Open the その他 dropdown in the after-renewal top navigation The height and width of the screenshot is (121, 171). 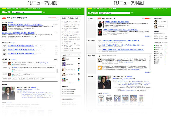point(115,9)
